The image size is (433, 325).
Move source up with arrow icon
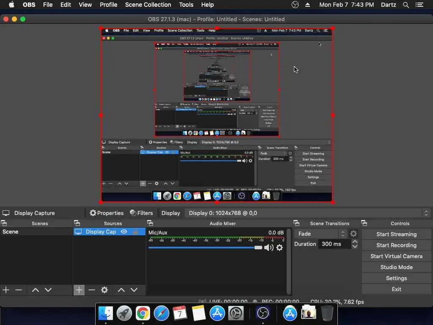pos(121,290)
